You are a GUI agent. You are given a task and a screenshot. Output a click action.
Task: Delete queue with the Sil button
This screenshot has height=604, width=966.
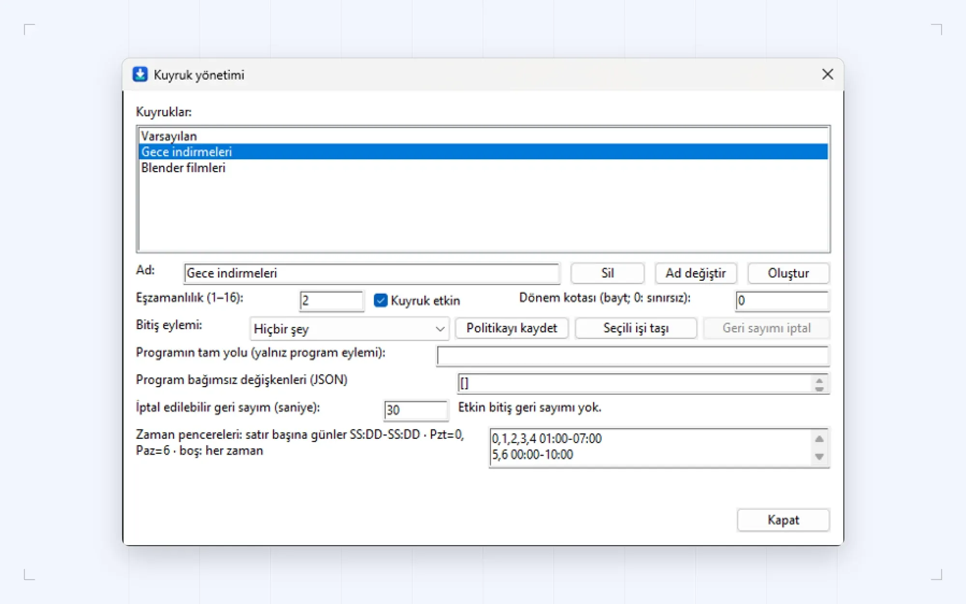607,273
